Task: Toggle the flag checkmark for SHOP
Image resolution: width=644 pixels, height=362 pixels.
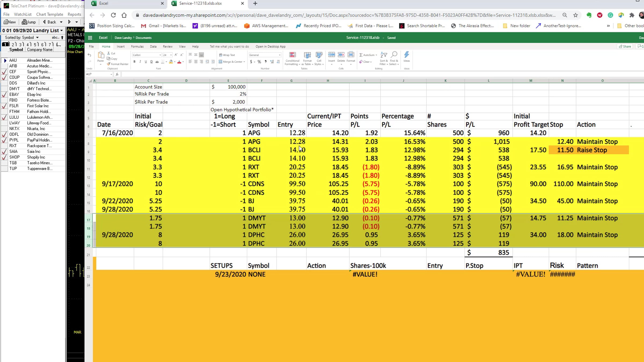Action: (x=4, y=157)
